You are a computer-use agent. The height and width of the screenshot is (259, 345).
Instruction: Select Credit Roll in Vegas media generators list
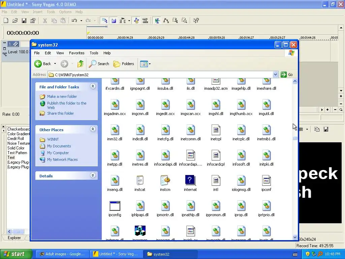point(15,139)
